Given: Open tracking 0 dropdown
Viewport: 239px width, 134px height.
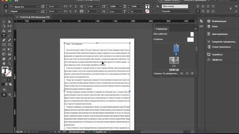Looking at the screenshot, I should (x=98, y=12).
